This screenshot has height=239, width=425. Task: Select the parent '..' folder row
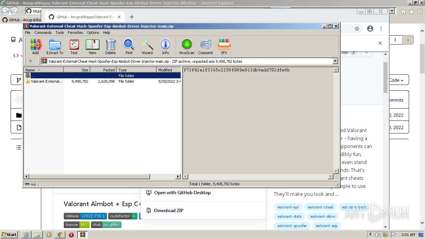103,76
